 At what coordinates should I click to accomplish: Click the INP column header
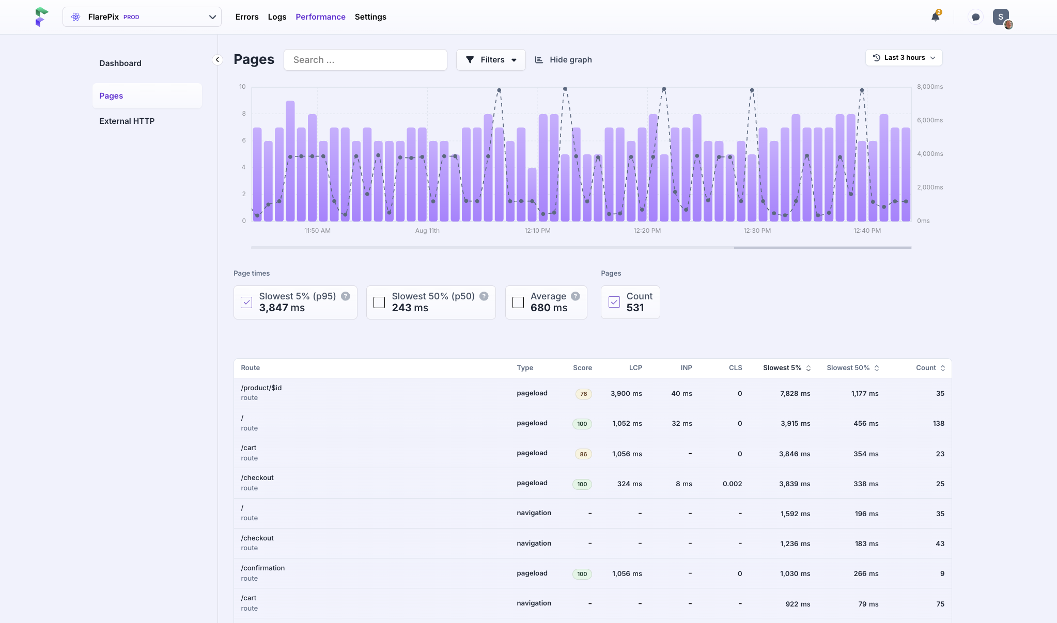coord(686,368)
